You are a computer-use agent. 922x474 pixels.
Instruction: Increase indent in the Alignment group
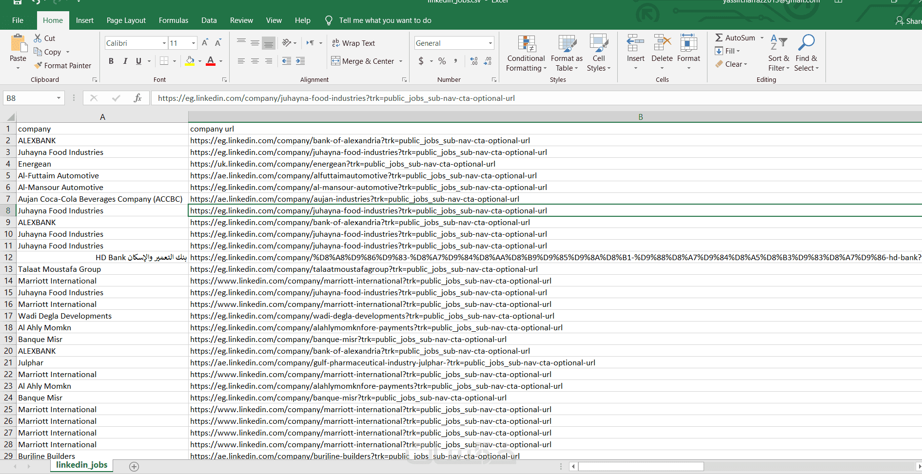(300, 61)
